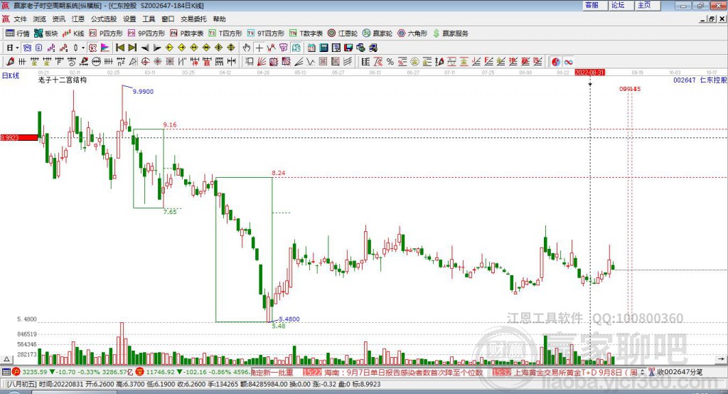
Task: Open the 资讯 menu
Action: point(59,19)
